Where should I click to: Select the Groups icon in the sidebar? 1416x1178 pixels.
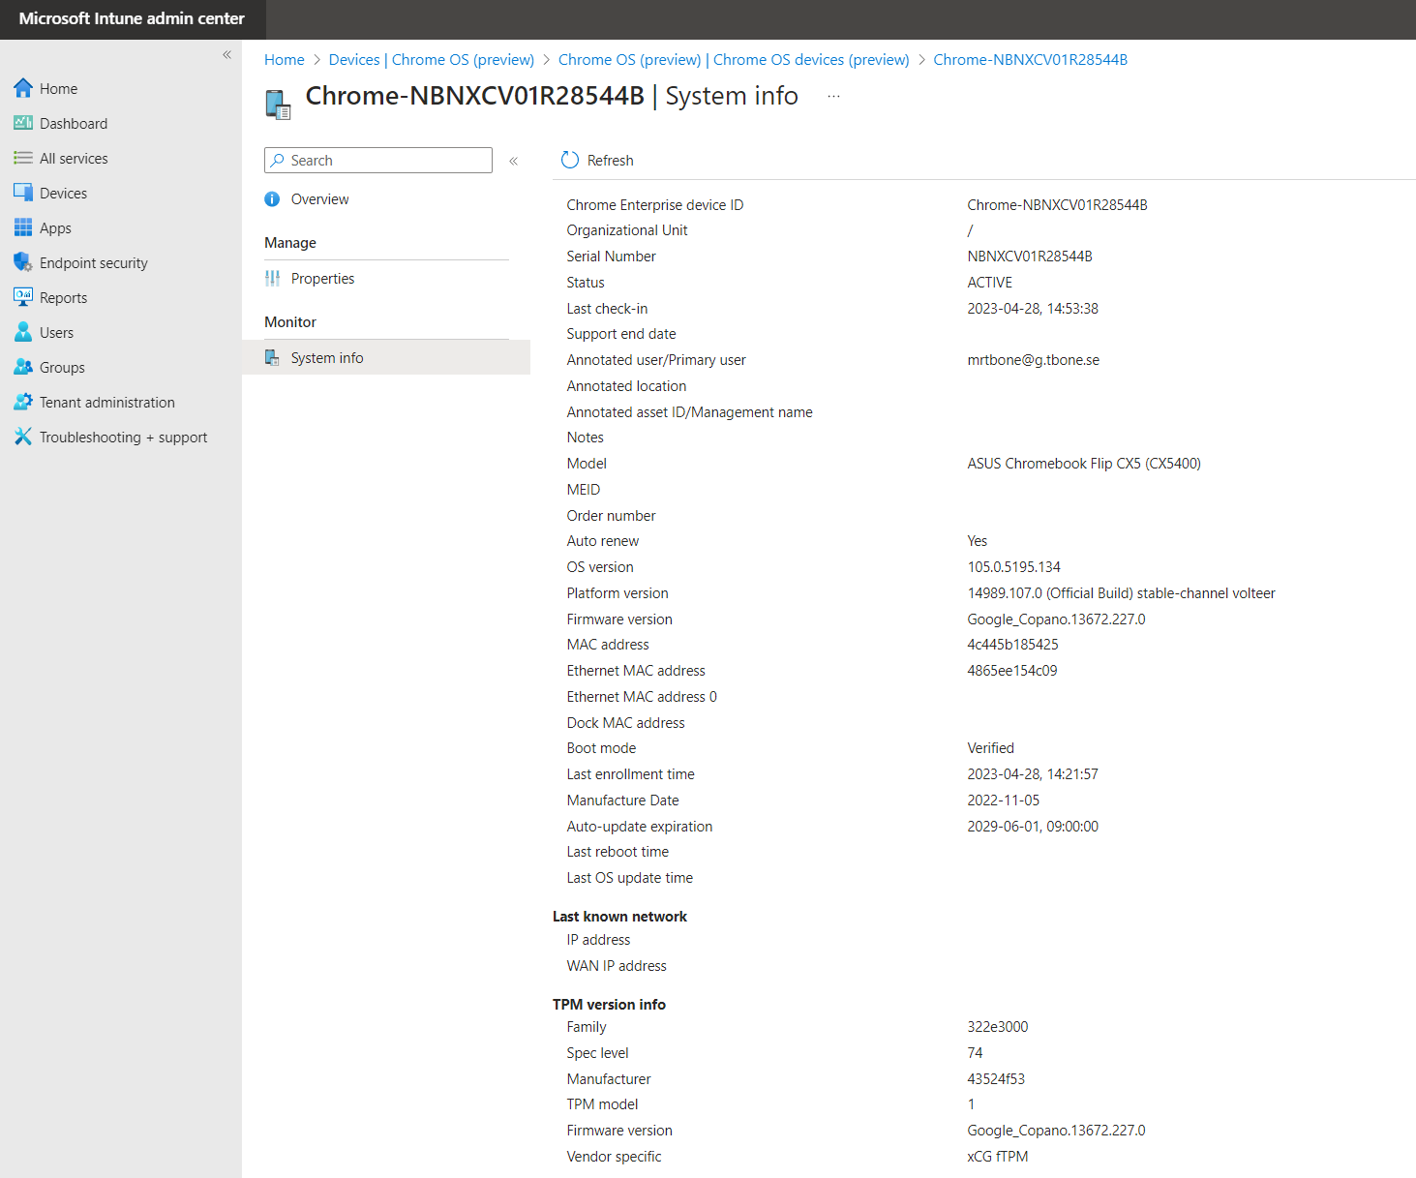tap(23, 367)
